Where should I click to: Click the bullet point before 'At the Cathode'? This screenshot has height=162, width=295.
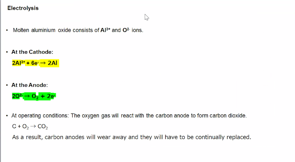[7, 53]
